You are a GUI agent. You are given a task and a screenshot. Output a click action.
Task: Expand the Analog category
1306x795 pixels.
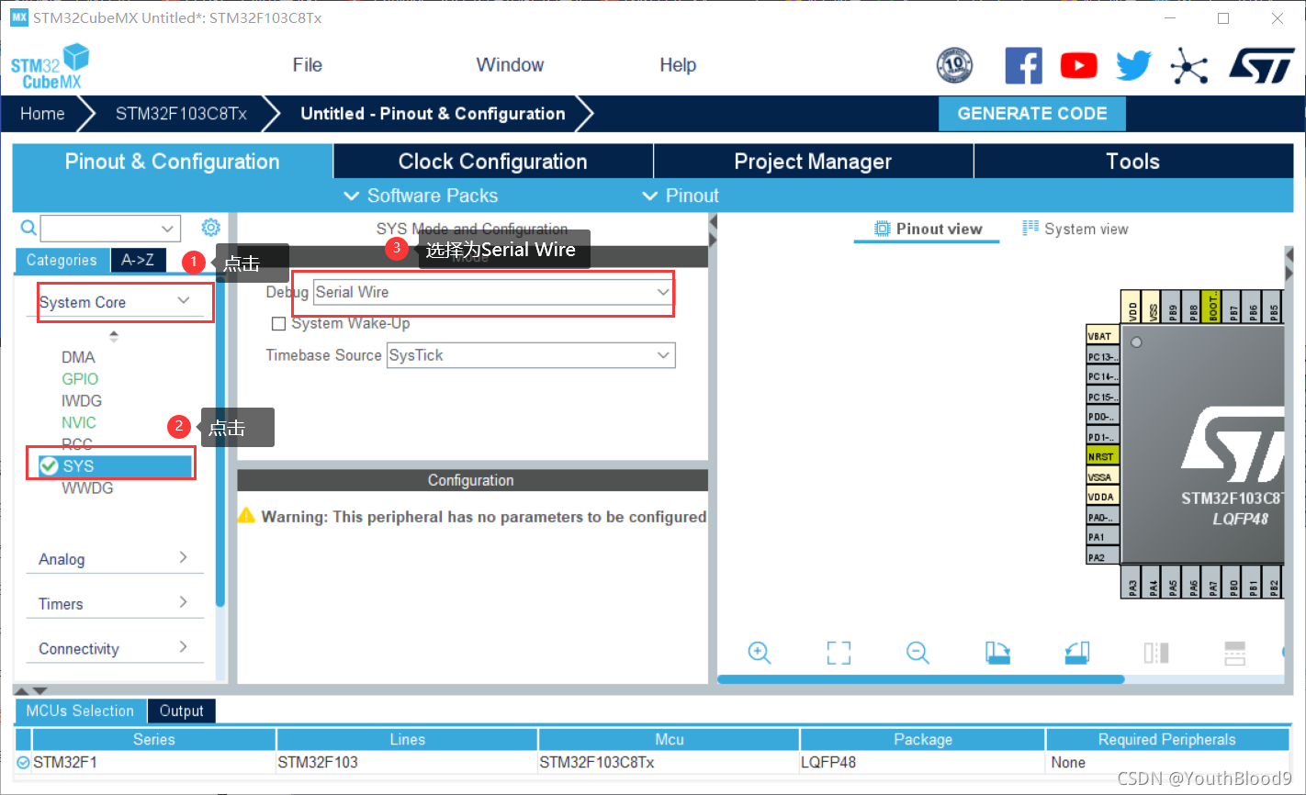coord(115,559)
